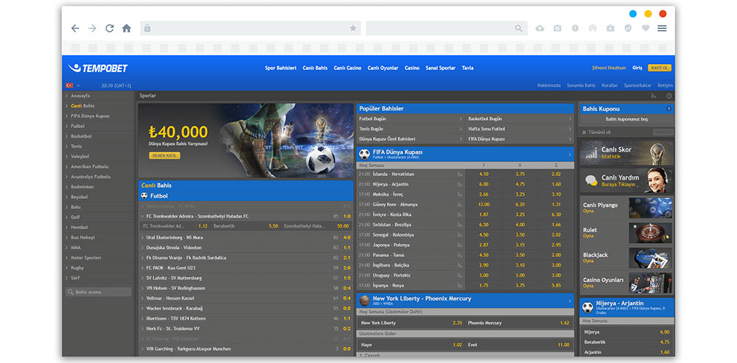This screenshot has width=737, height=363.
Task: Click the Tempobet logo
Action: [98, 68]
